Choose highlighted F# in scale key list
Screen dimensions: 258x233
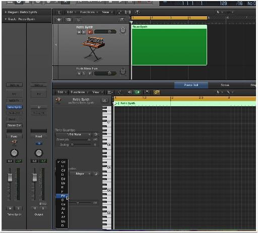pyautogui.click(x=62, y=196)
